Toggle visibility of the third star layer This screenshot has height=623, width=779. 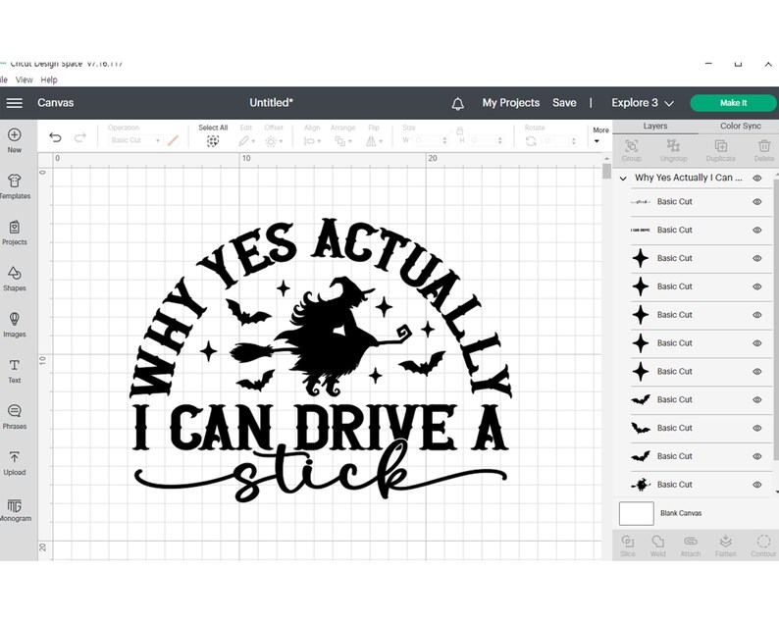[756, 315]
